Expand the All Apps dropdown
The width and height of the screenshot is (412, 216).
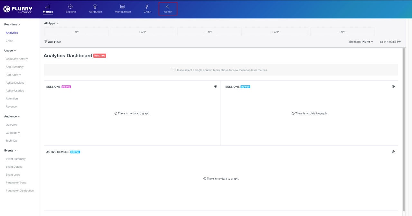click(x=51, y=23)
